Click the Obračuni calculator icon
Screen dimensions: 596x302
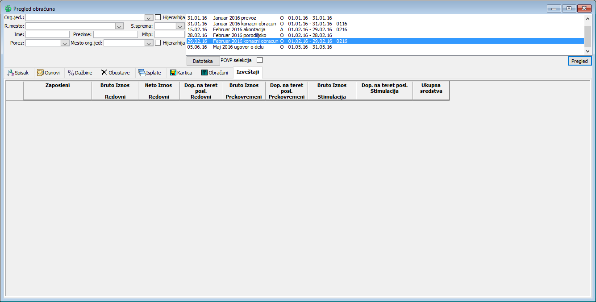click(x=204, y=73)
